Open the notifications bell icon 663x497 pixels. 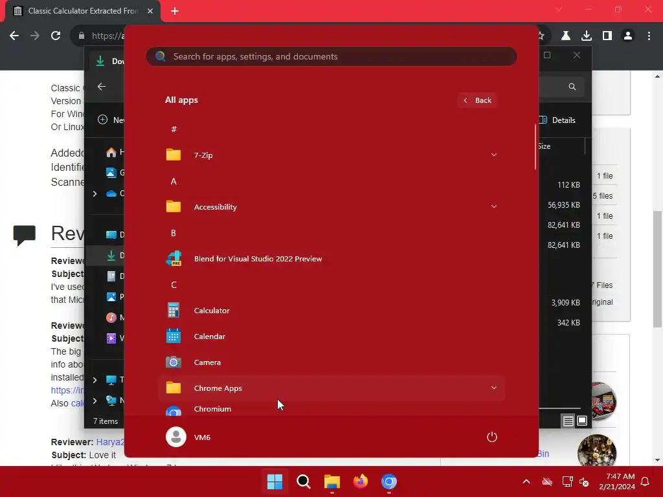(x=646, y=481)
